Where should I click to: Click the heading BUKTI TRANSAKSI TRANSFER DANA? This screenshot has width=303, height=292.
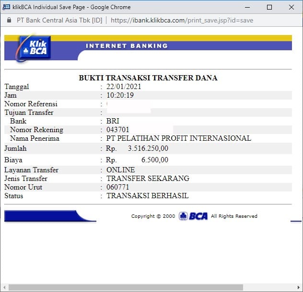pos(148,78)
